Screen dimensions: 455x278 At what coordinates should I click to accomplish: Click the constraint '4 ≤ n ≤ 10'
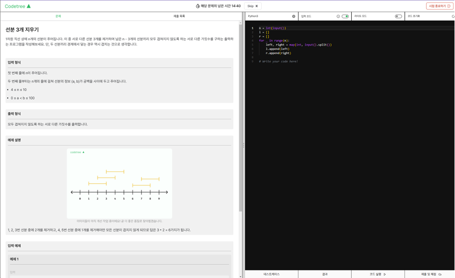pyautogui.click(x=19, y=90)
